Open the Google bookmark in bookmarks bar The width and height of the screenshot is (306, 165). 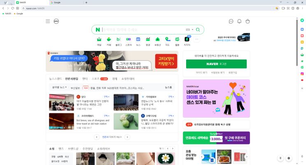click(19, 14)
